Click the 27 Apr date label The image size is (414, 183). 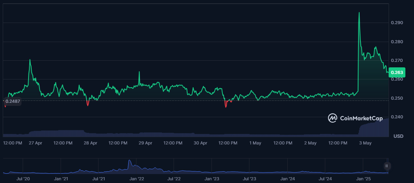[35, 143]
